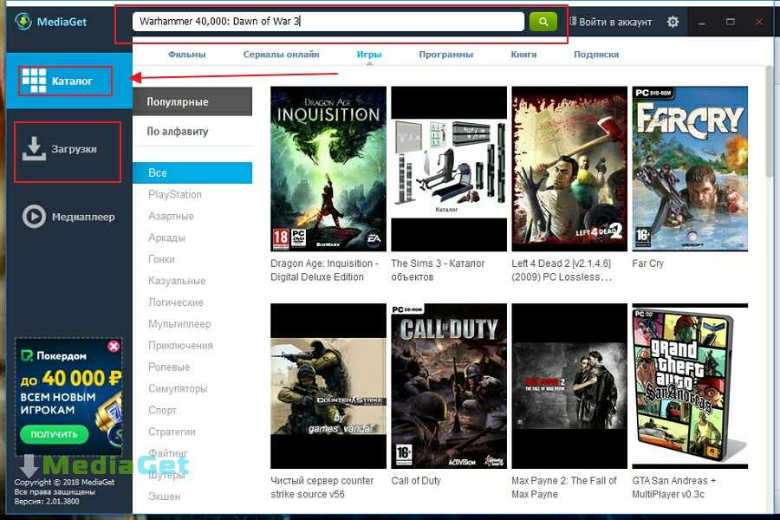The width and height of the screenshot is (780, 520).
Task: Open GTA San Andreas cover thumbnail
Action: click(690, 387)
